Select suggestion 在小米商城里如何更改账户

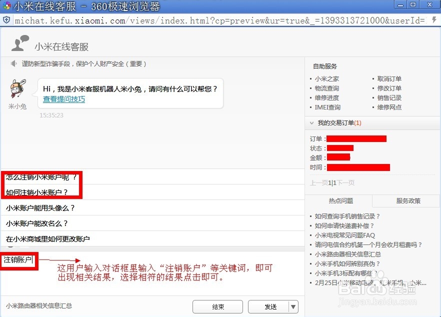tap(153, 239)
